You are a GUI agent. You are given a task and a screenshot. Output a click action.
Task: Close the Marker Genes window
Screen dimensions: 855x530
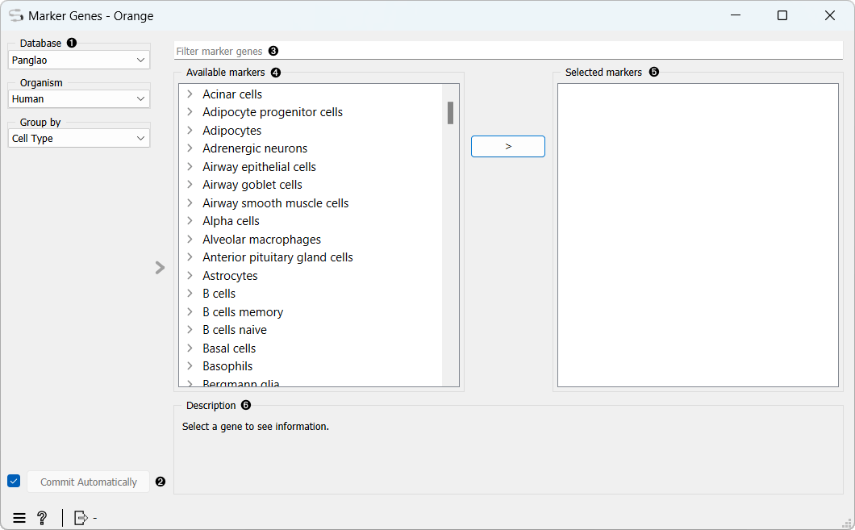pyautogui.click(x=829, y=15)
